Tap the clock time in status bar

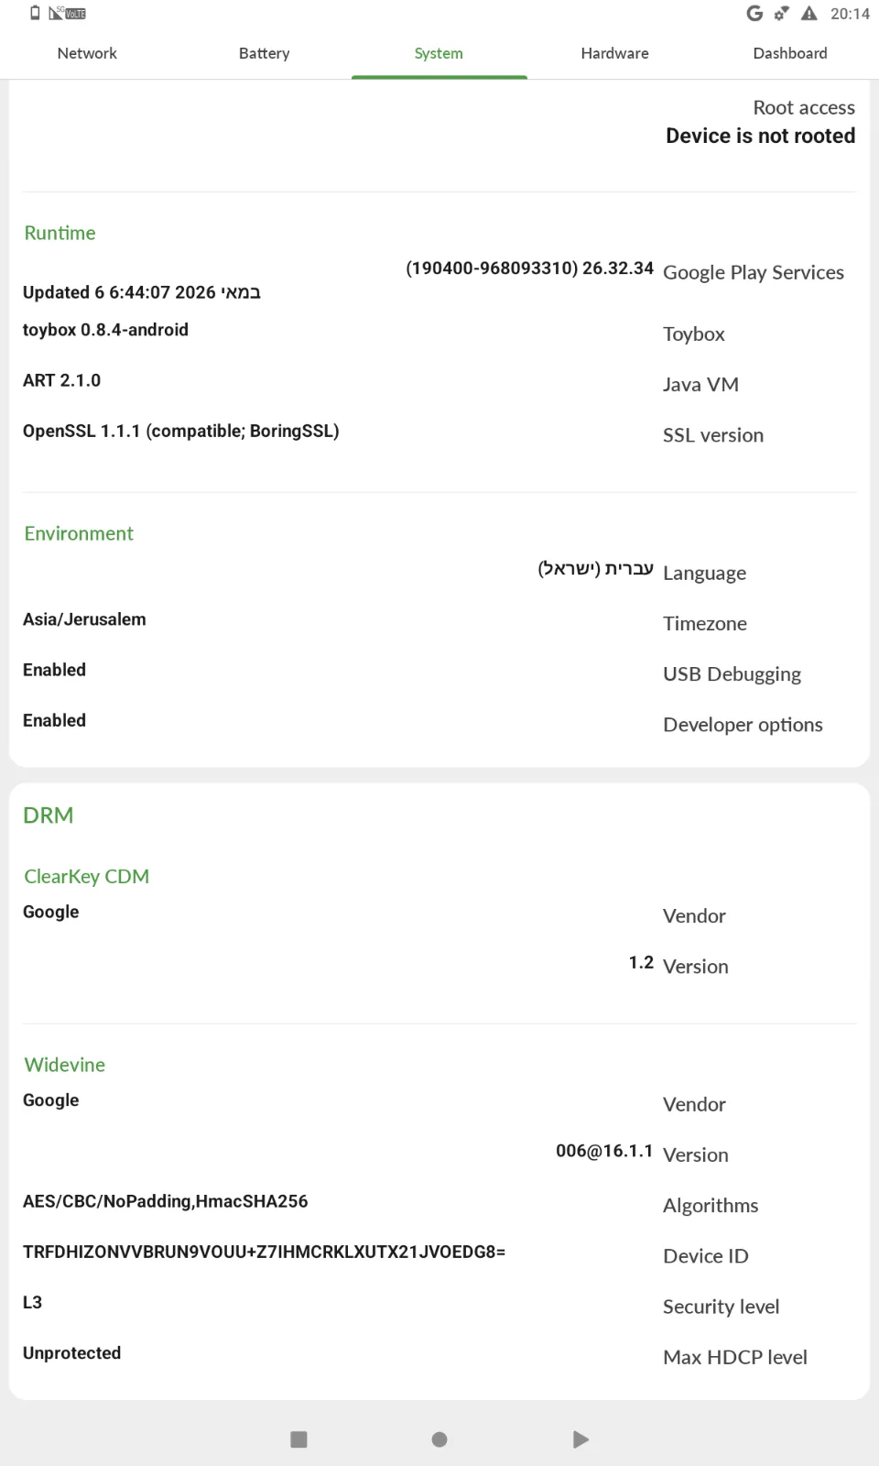tap(850, 14)
